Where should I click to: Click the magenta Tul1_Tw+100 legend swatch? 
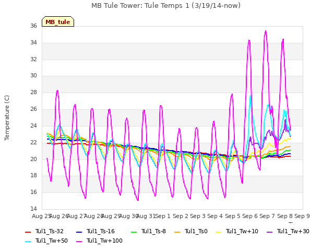click(79, 241)
